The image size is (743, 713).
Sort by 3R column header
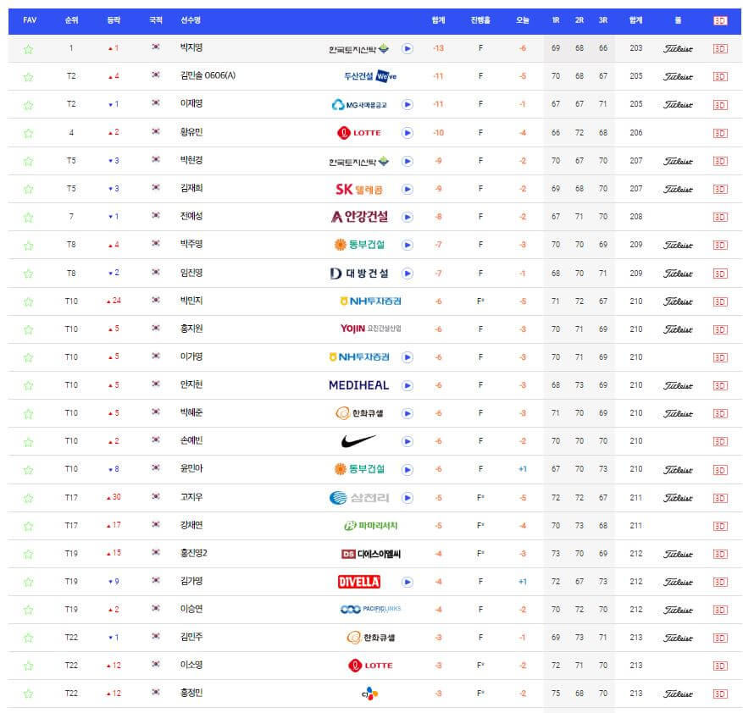[x=603, y=19]
